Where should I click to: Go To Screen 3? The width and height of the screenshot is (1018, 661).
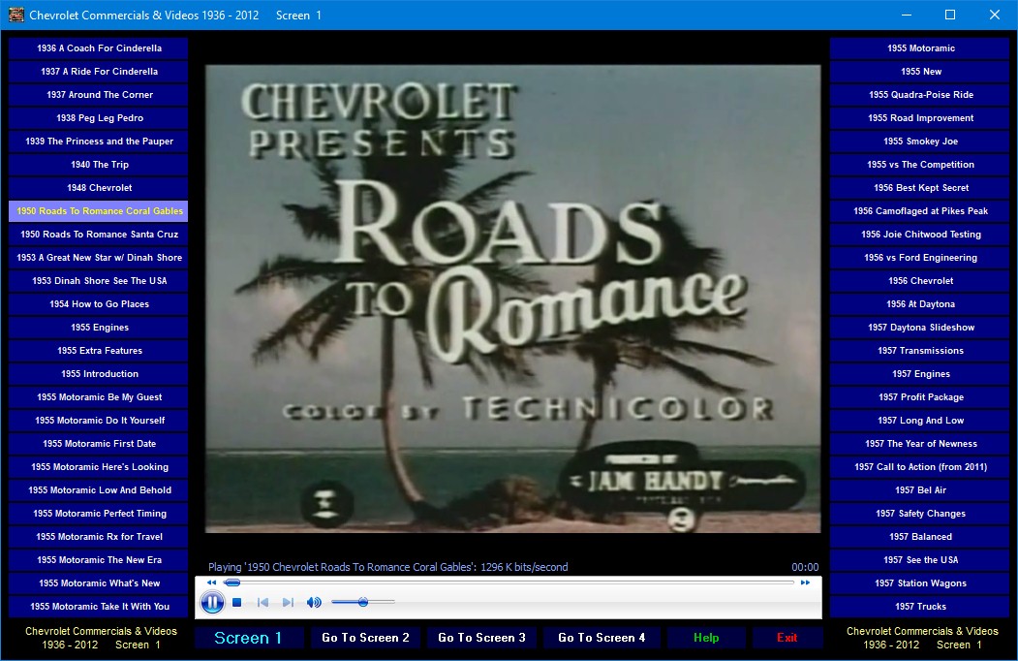point(481,638)
